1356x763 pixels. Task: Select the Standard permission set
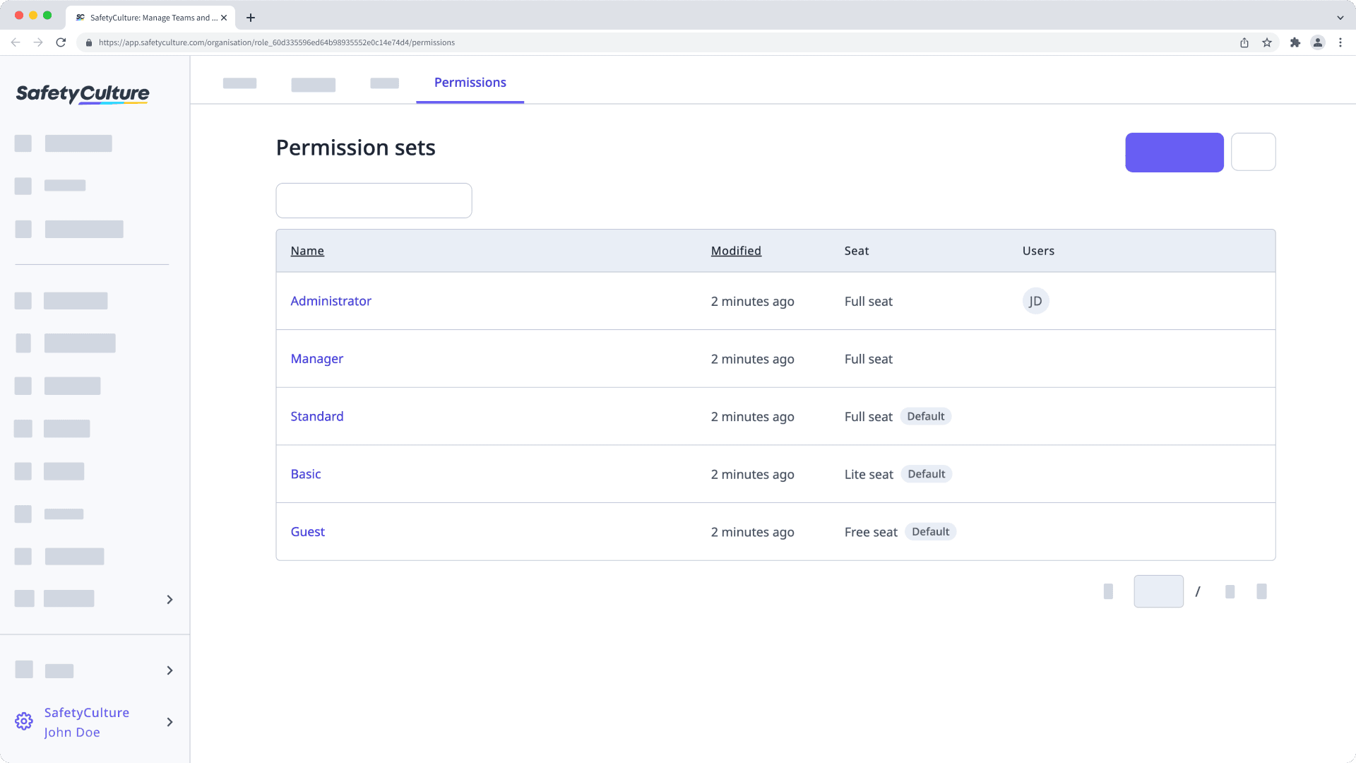click(x=316, y=416)
